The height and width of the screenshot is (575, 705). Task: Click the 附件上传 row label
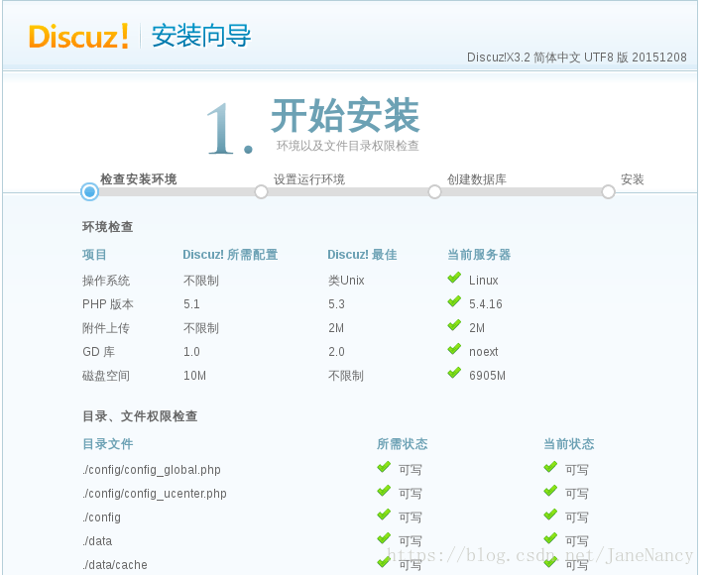(106, 328)
